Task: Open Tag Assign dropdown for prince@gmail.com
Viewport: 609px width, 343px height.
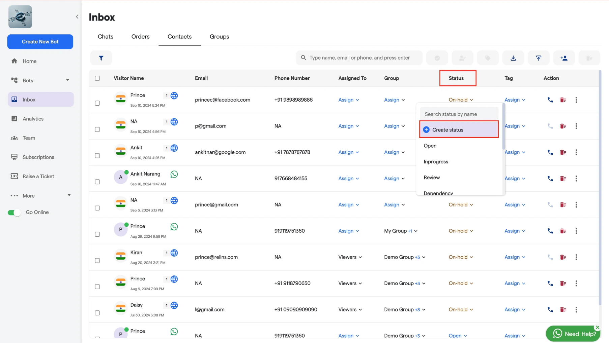Action: 515,205
